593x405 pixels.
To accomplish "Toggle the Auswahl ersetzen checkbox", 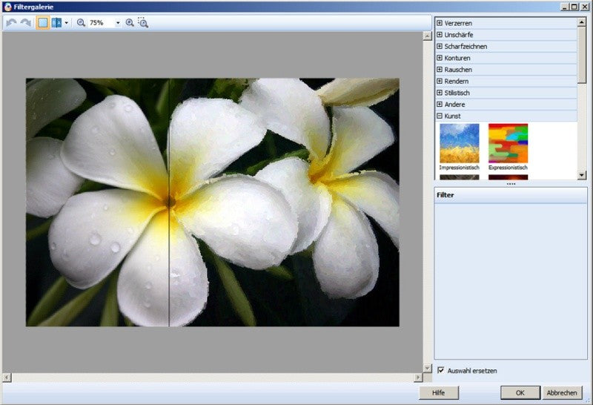I will (x=440, y=370).
